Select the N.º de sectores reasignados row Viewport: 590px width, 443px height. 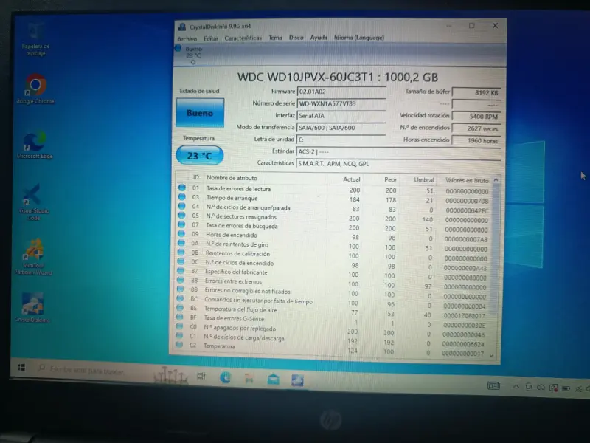point(333,217)
